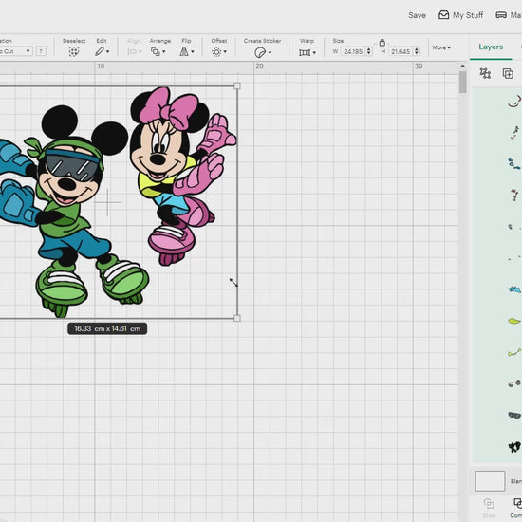
Task: Click the width value stepper arrows
Action: 368,51
